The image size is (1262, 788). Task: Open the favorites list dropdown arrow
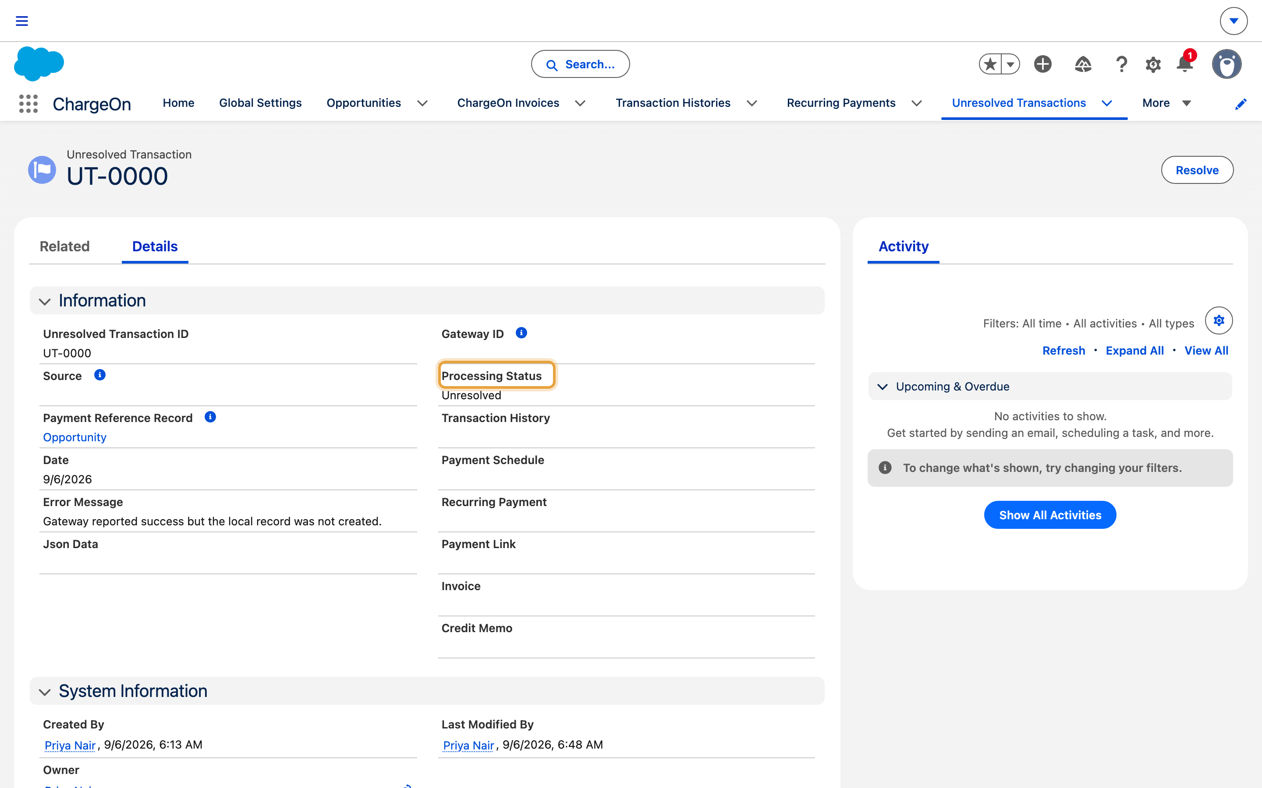[x=1010, y=64]
